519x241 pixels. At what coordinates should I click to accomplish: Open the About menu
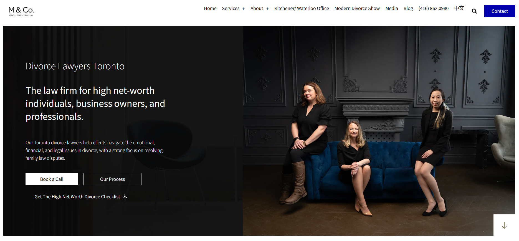tap(257, 8)
